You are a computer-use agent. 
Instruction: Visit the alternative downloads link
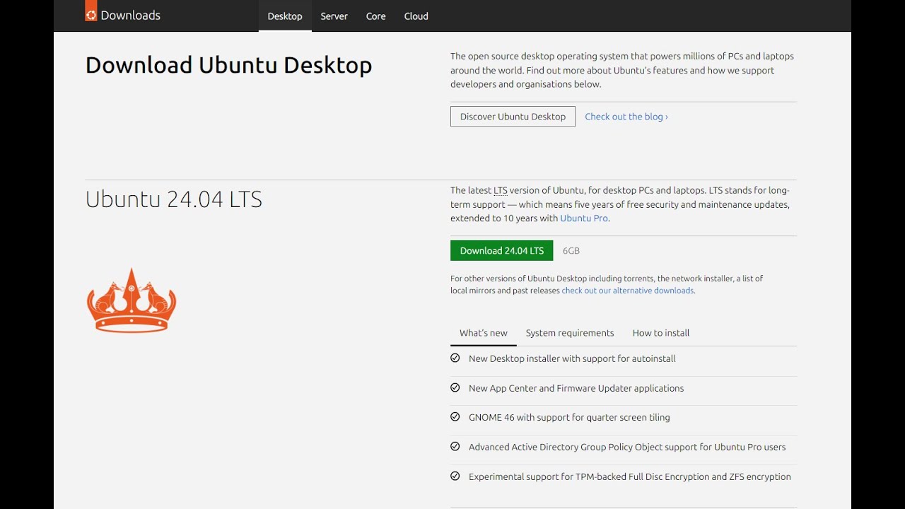point(628,291)
